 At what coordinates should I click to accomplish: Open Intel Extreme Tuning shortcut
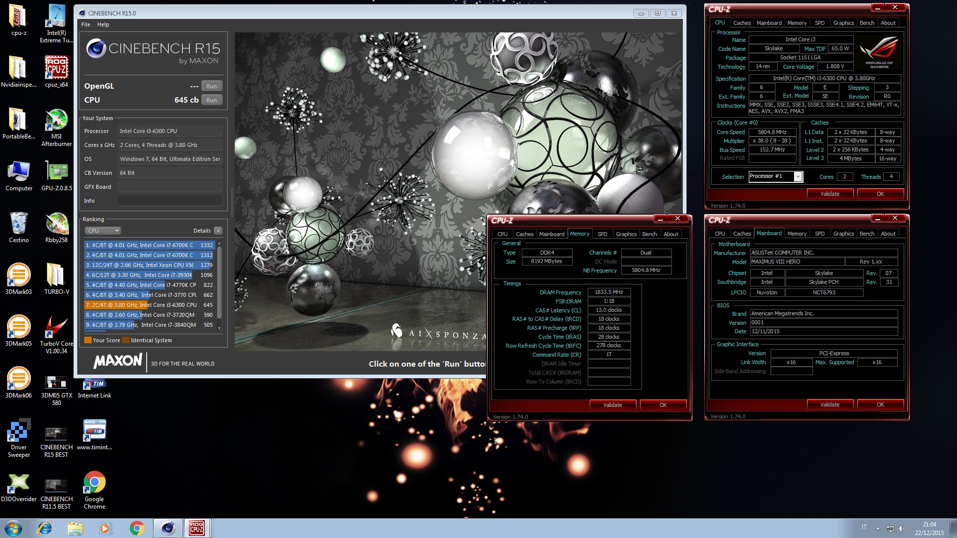(x=56, y=23)
